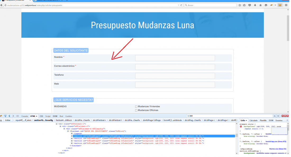This screenshot has height=157, width=291.
Task: Select div#bfPage1.bfPage breadcrumb
Action: click(152, 120)
